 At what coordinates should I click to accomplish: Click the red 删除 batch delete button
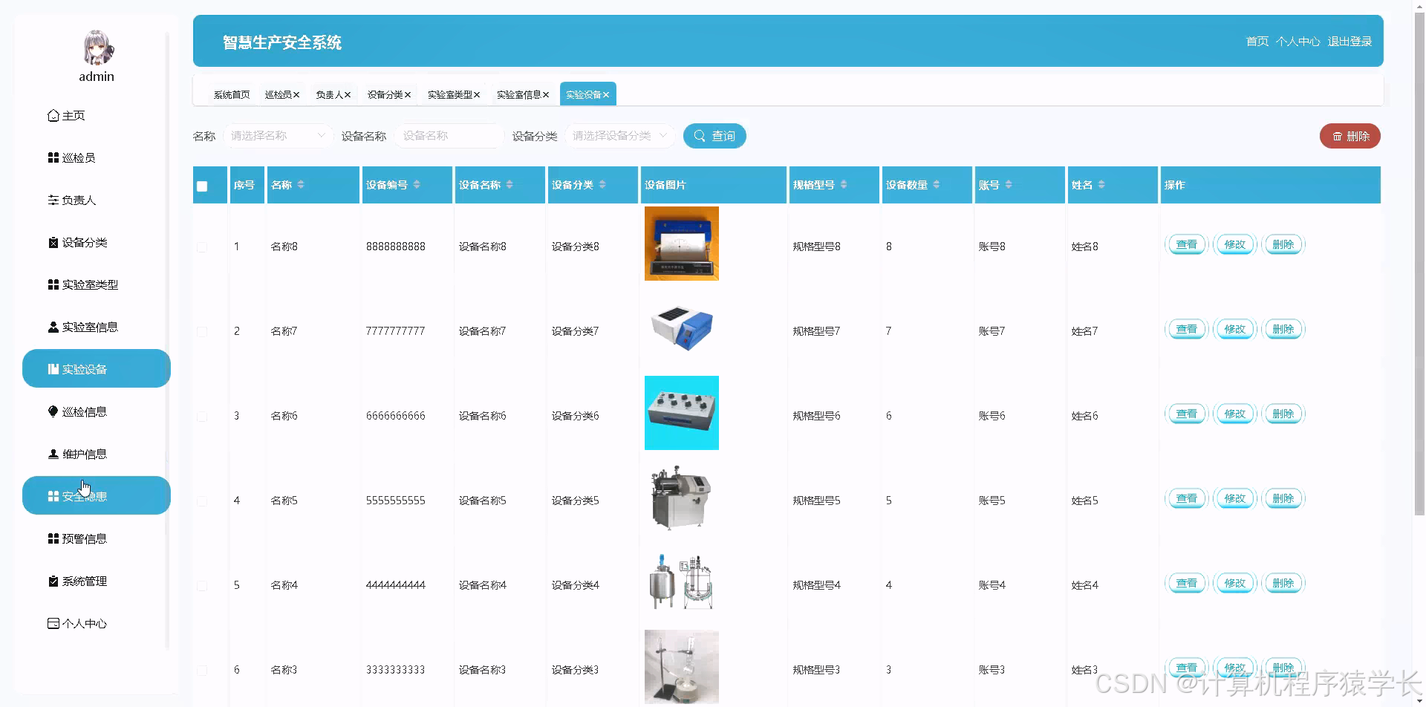tap(1350, 136)
